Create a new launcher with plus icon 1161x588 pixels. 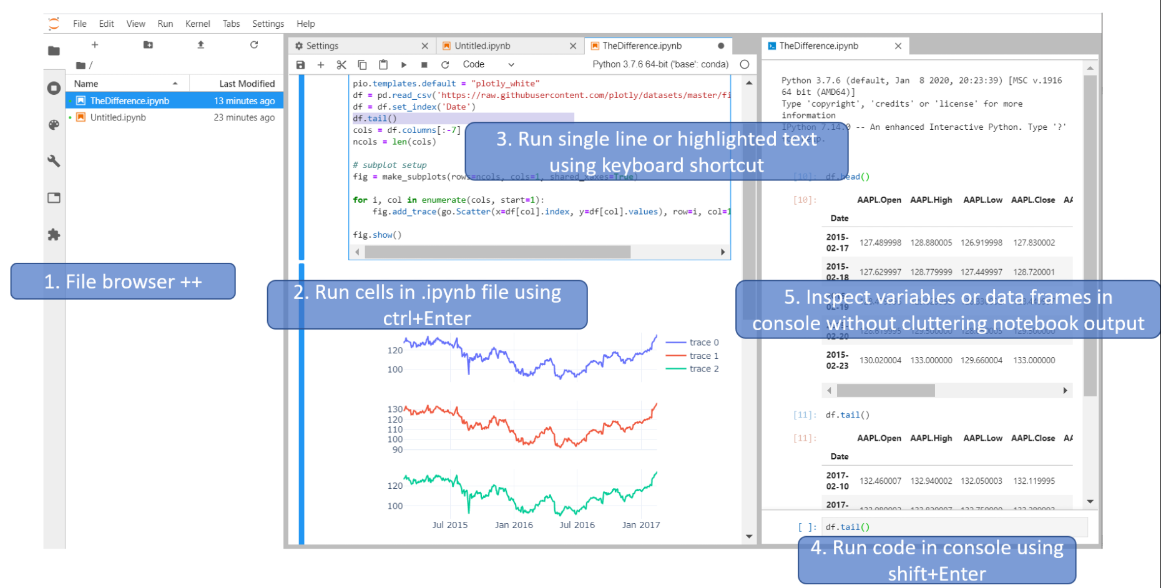tap(95, 44)
